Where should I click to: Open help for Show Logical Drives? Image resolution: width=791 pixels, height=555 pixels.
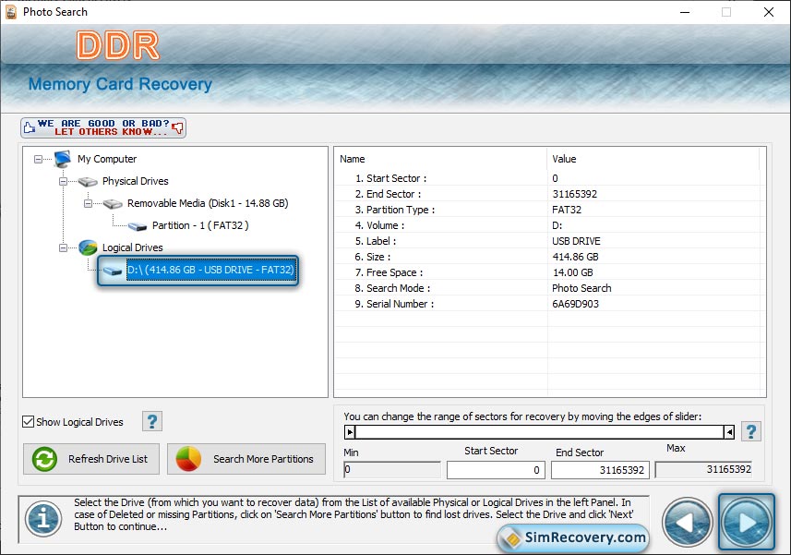pyautogui.click(x=152, y=421)
